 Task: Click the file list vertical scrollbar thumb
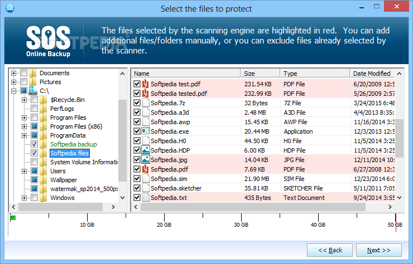point(399,138)
